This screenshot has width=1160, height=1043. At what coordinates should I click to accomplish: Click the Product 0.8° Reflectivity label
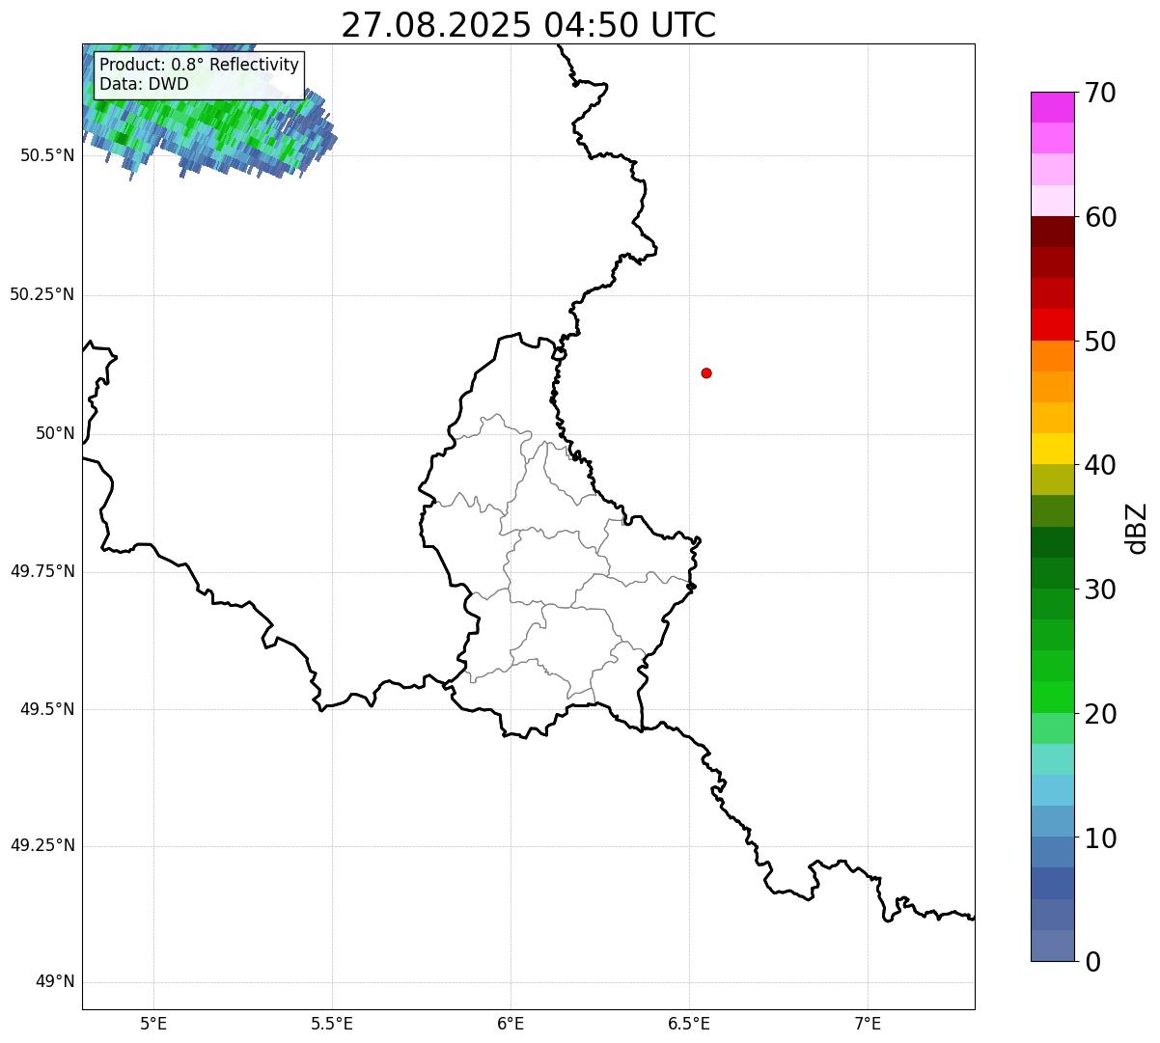click(200, 65)
